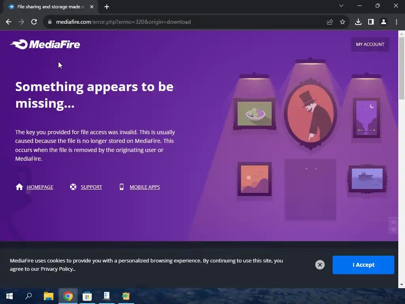Screen dimensions: 405x304
Task: Click the support lifebuoy icon
Action: (x=73, y=187)
